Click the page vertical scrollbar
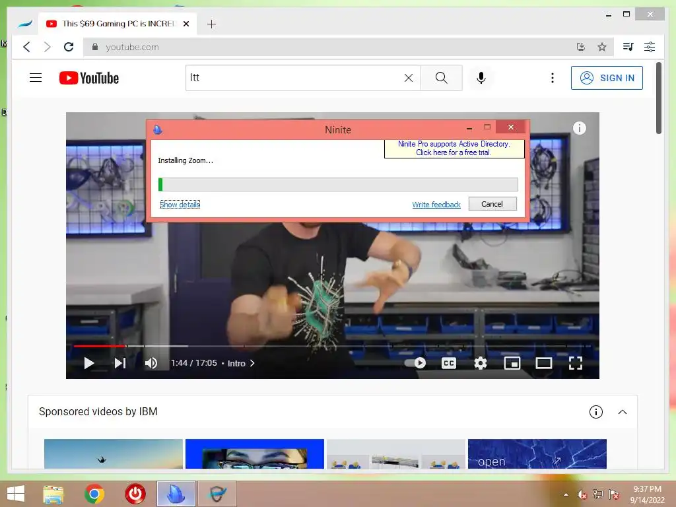Image resolution: width=676 pixels, height=507 pixels. [x=658, y=98]
